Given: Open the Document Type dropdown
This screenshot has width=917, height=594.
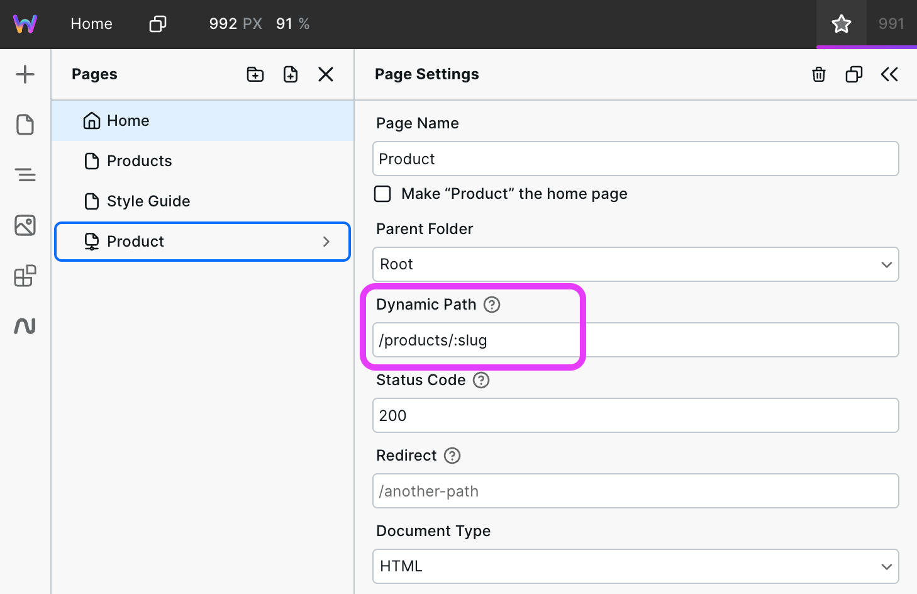Looking at the screenshot, I should (x=635, y=566).
